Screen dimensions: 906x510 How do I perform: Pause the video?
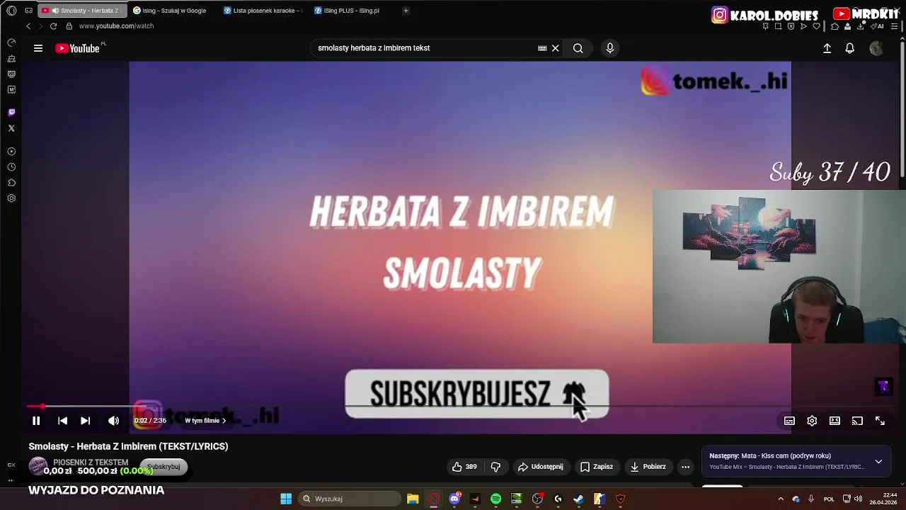tap(36, 421)
